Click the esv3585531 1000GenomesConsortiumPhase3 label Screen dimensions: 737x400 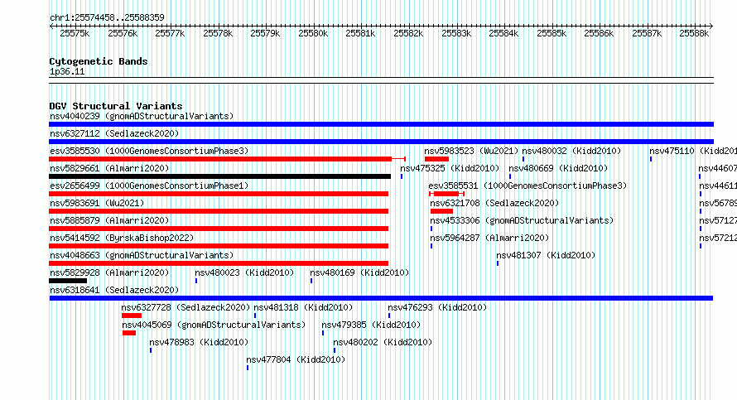coord(527,186)
